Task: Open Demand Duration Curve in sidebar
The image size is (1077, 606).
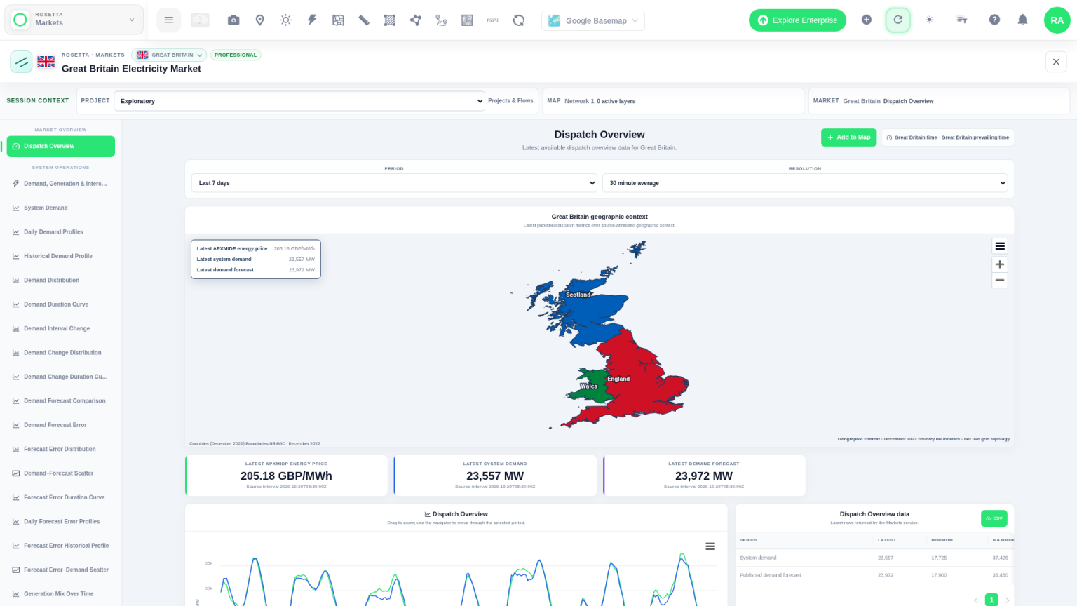Action: tap(60, 304)
